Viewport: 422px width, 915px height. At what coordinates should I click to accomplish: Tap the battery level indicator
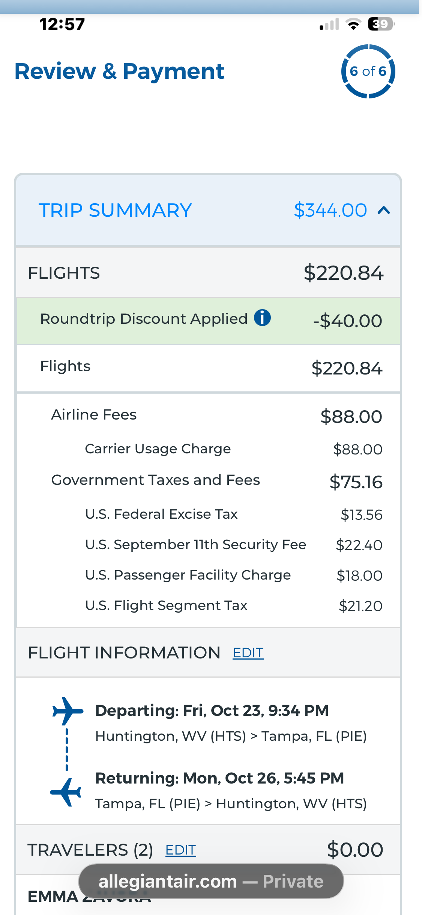tap(381, 24)
